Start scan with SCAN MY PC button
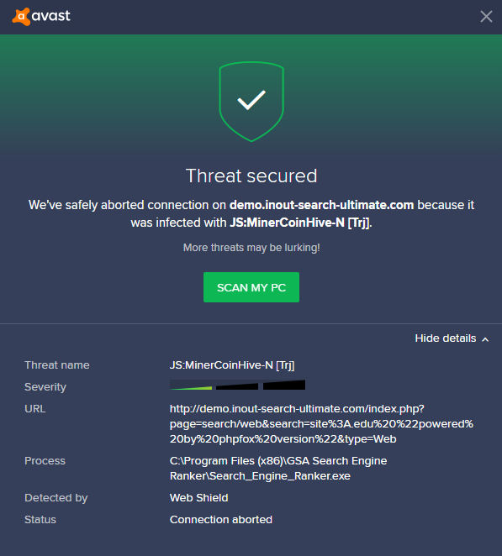Viewport: 502px width, 556px height. [251, 287]
